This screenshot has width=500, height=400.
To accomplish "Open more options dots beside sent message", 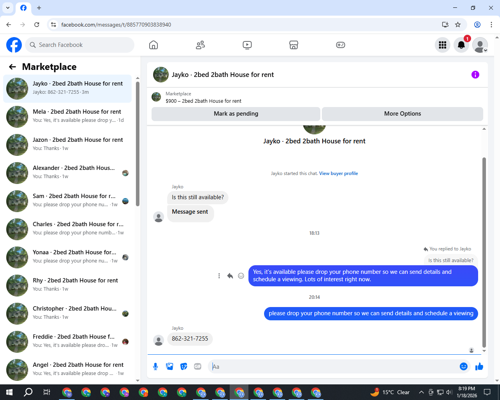I will click(x=219, y=276).
